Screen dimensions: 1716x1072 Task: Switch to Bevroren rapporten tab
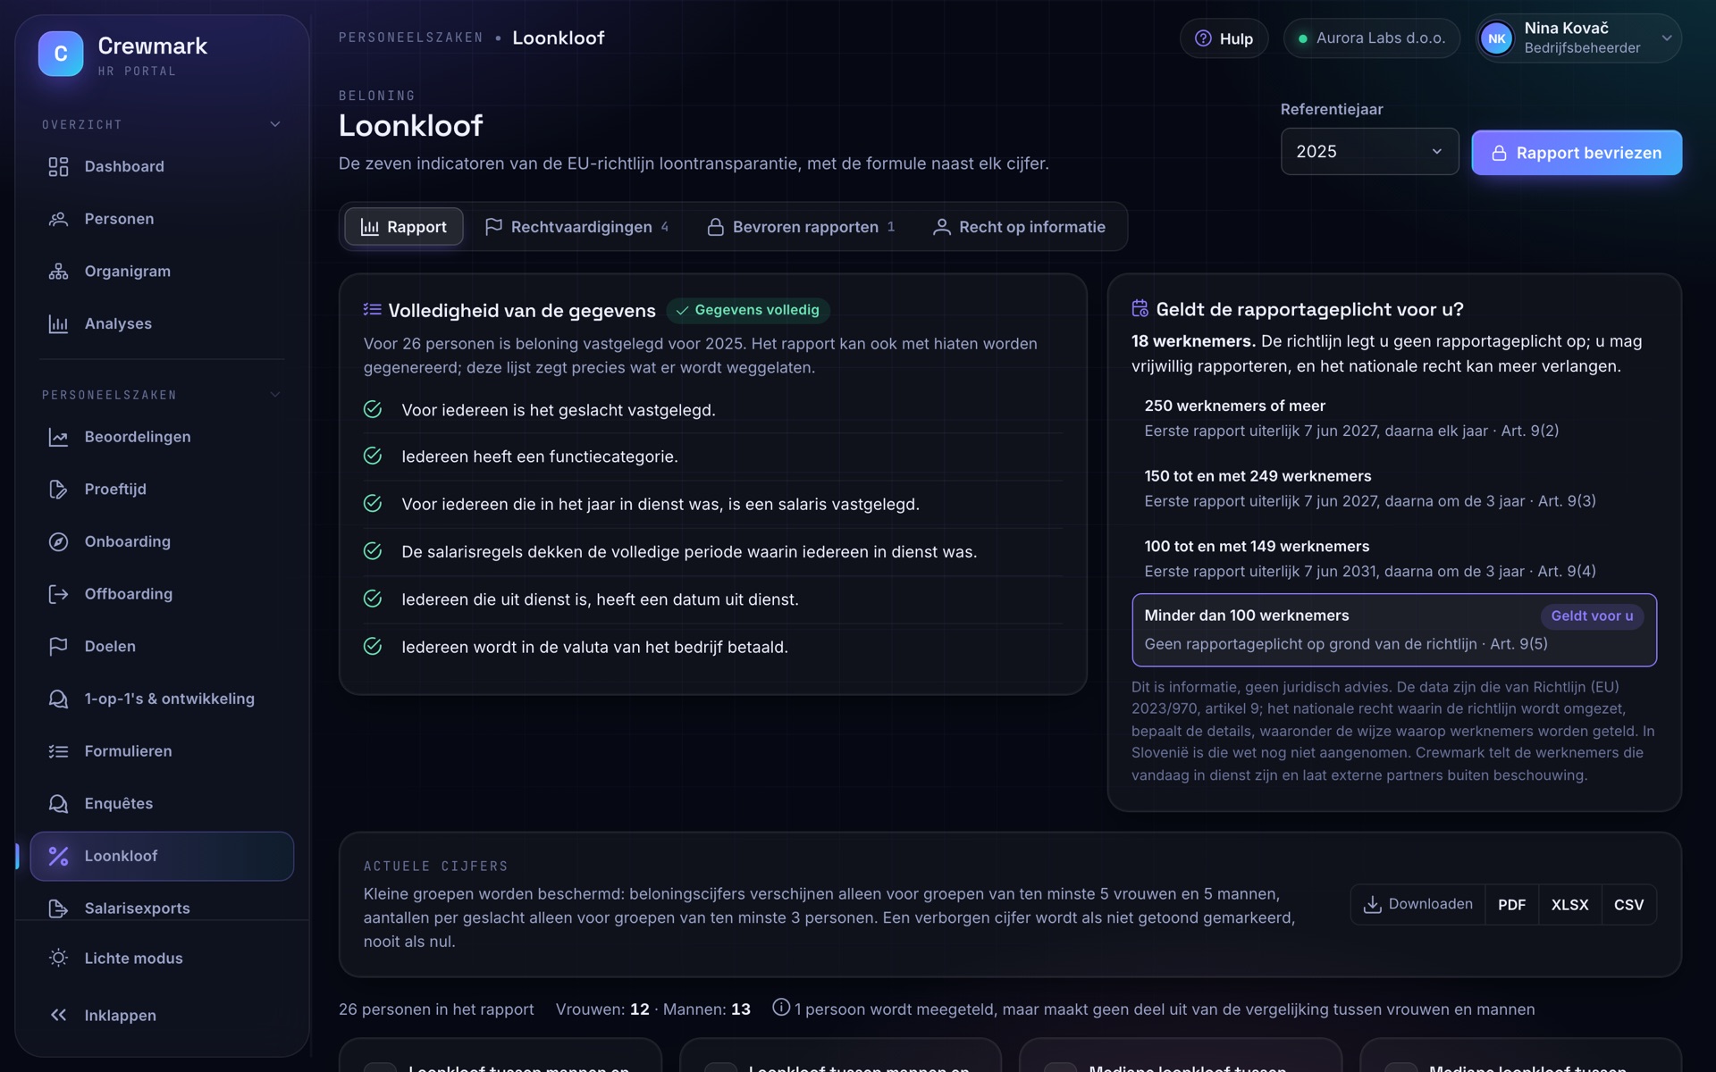(x=801, y=227)
